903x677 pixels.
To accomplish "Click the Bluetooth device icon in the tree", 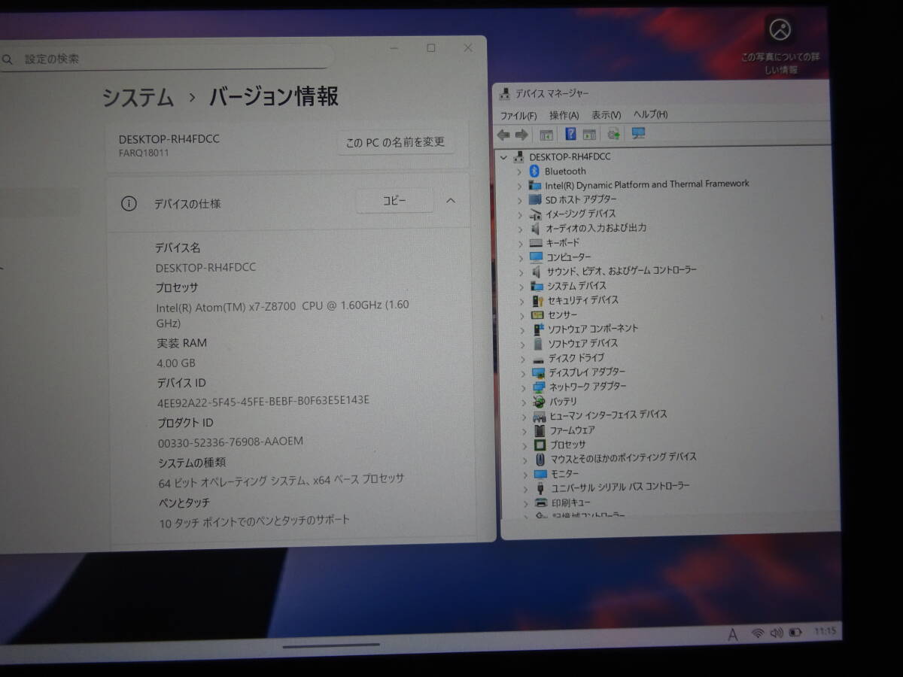I will click(x=535, y=171).
